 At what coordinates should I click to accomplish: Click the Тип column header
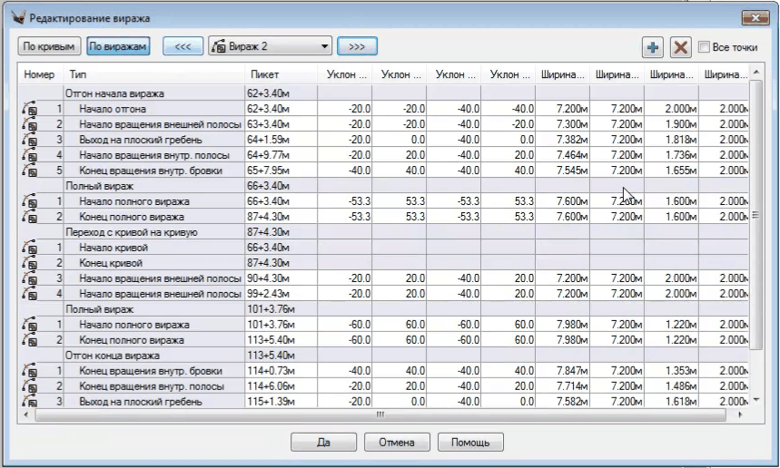click(x=154, y=74)
